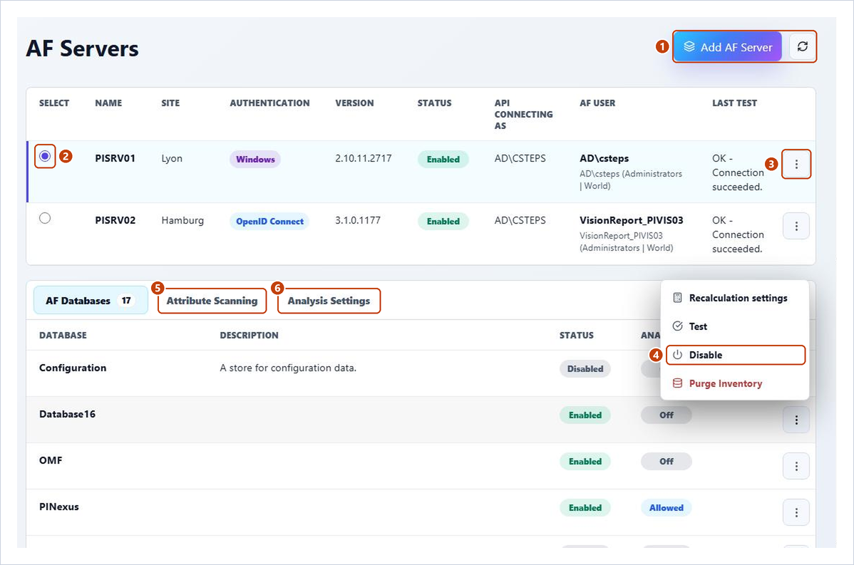Click the OMF database name
Viewport: 854px width, 565px height.
click(51, 460)
